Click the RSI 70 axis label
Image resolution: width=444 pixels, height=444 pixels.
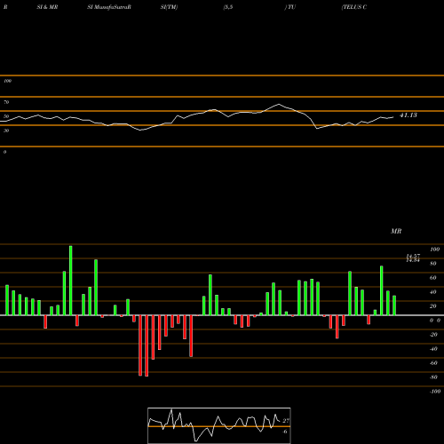pos(6,102)
